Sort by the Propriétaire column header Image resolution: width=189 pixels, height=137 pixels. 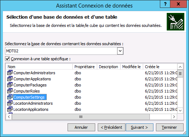(84, 67)
